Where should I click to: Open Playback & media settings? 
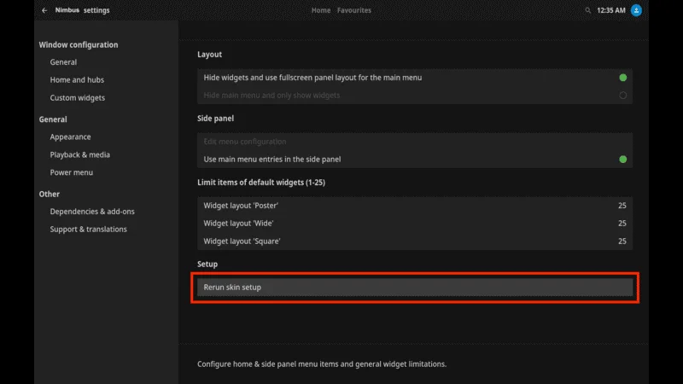tap(79, 154)
